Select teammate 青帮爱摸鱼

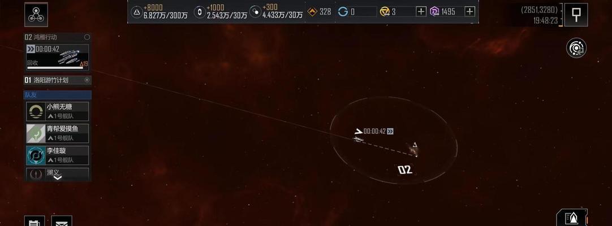tap(57, 133)
